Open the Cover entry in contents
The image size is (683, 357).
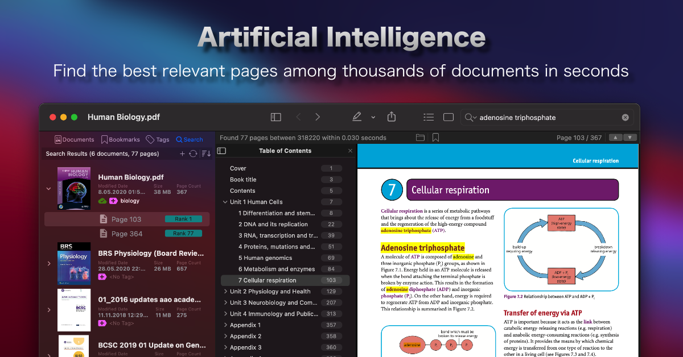(238, 168)
